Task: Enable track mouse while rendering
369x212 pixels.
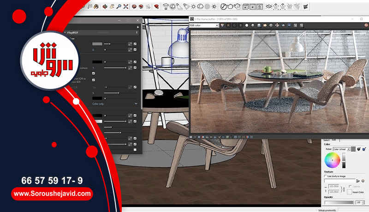Action: pyautogui.click(x=277, y=25)
